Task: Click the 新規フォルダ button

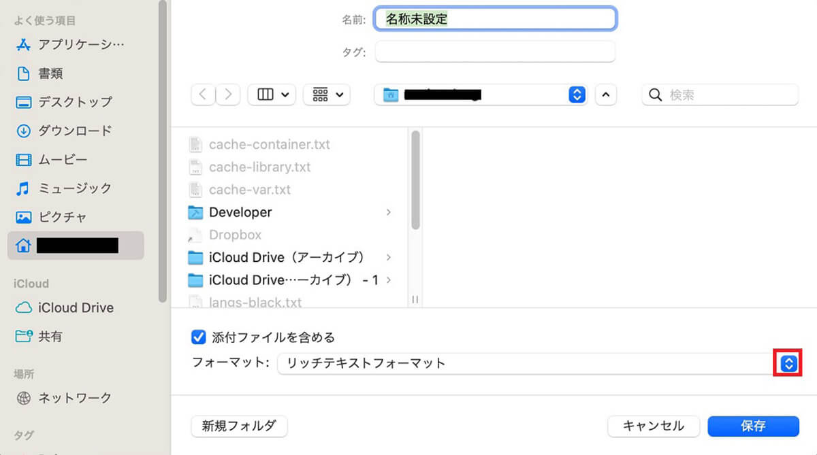Action: coord(240,426)
